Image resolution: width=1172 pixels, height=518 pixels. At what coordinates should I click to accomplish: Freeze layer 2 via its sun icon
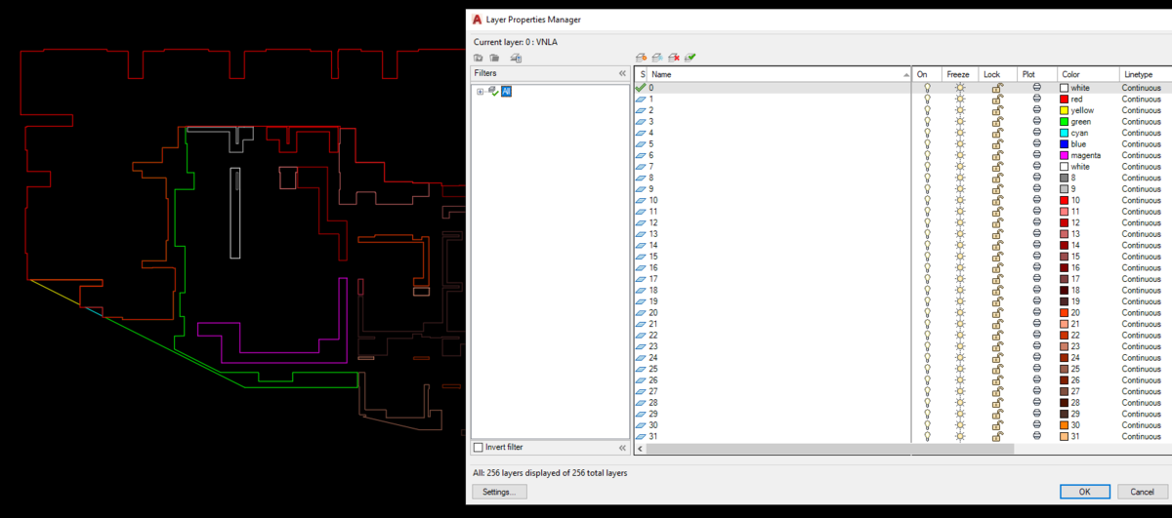tap(960, 110)
